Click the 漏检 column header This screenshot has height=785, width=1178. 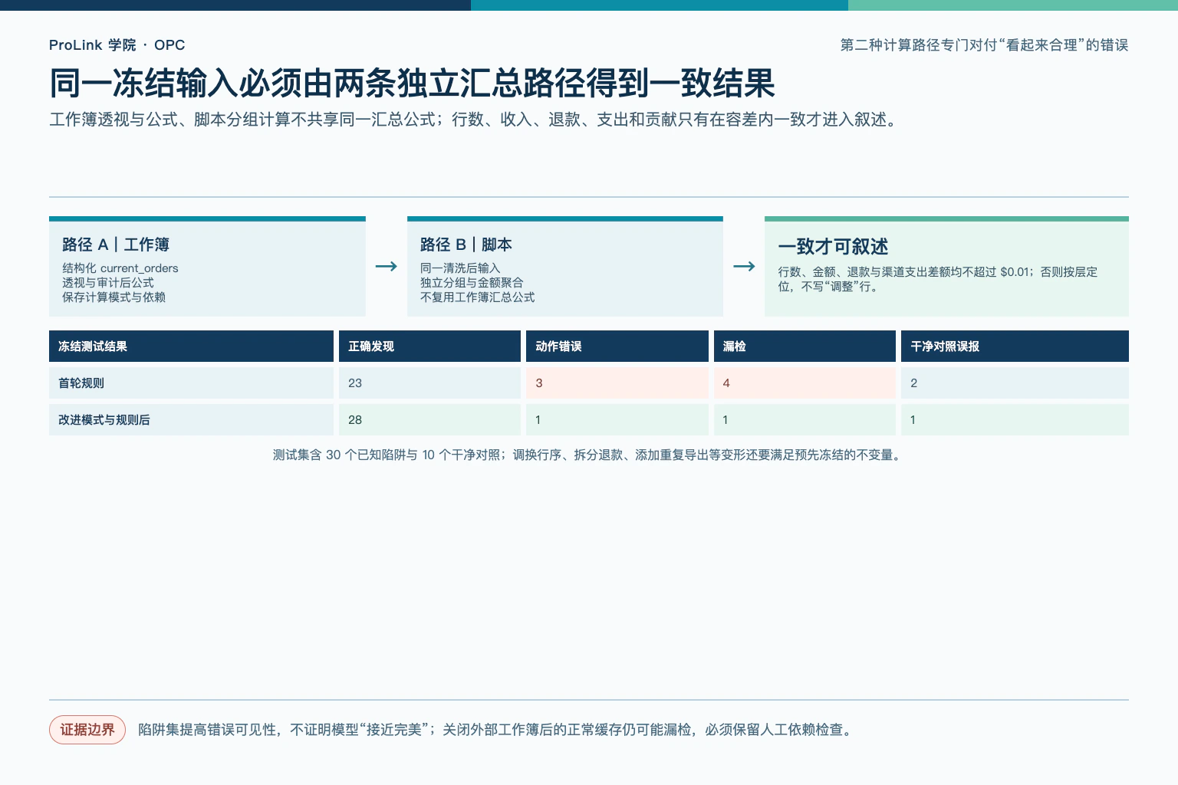(805, 347)
